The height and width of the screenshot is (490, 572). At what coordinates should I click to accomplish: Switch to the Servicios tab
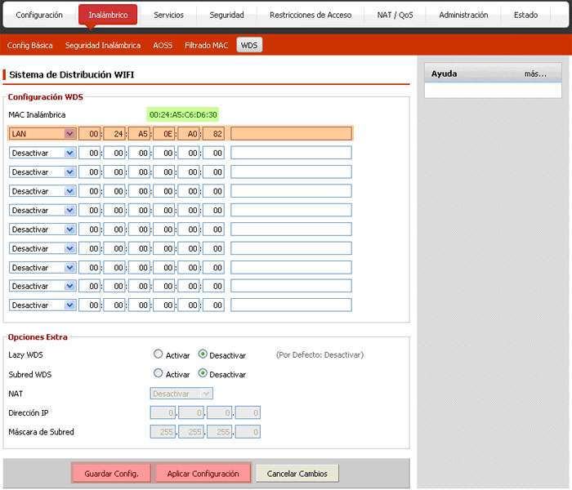point(168,16)
